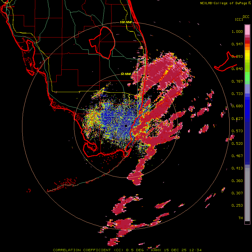Click the 0.627 scale value
This screenshot has height=252, width=252.
237,119
